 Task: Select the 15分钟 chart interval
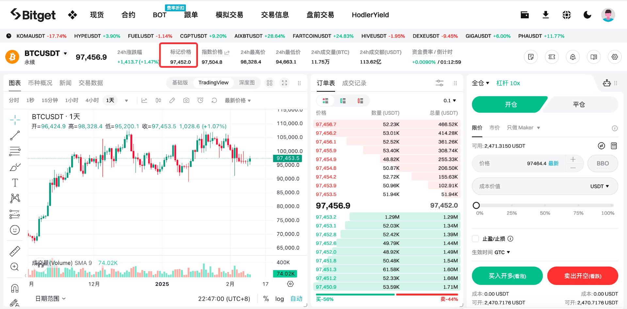pyautogui.click(x=50, y=100)
